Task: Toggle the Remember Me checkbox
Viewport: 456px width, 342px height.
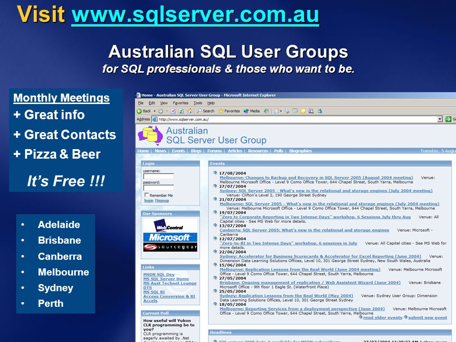Action: (x=147, y=195)
